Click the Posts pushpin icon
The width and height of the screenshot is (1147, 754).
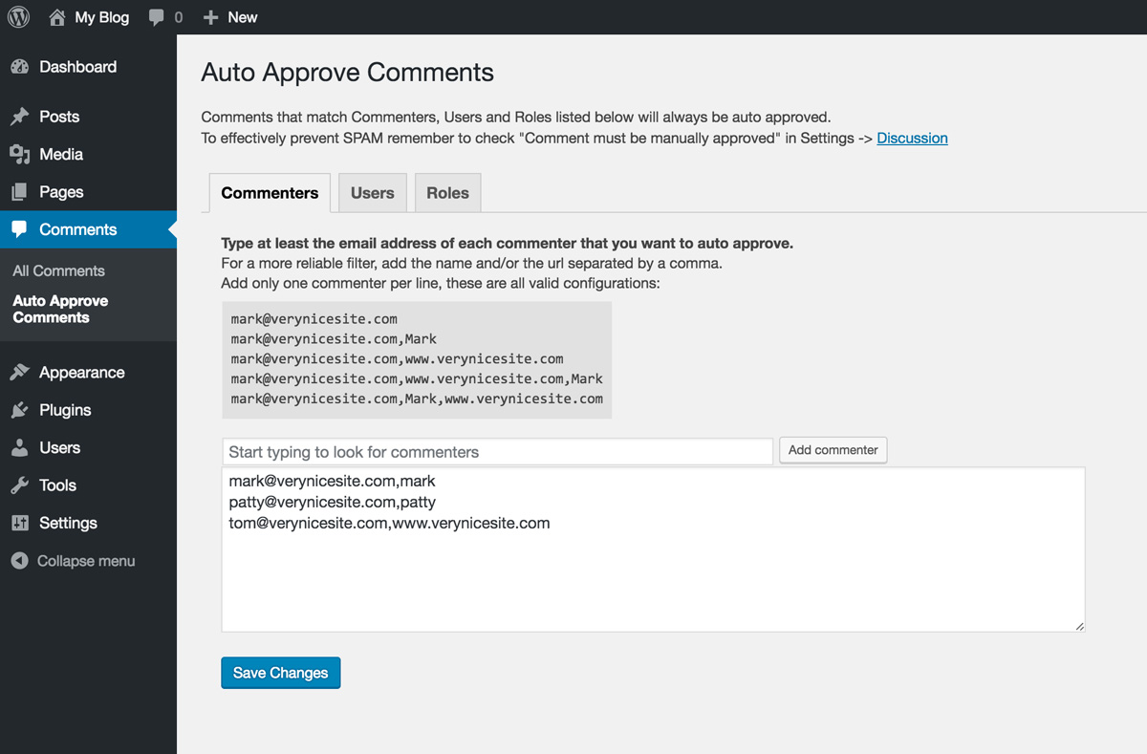click(19, 117)
